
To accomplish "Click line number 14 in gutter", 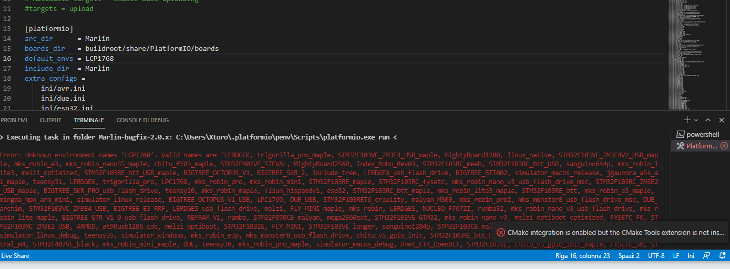I will tap(7, 38).
